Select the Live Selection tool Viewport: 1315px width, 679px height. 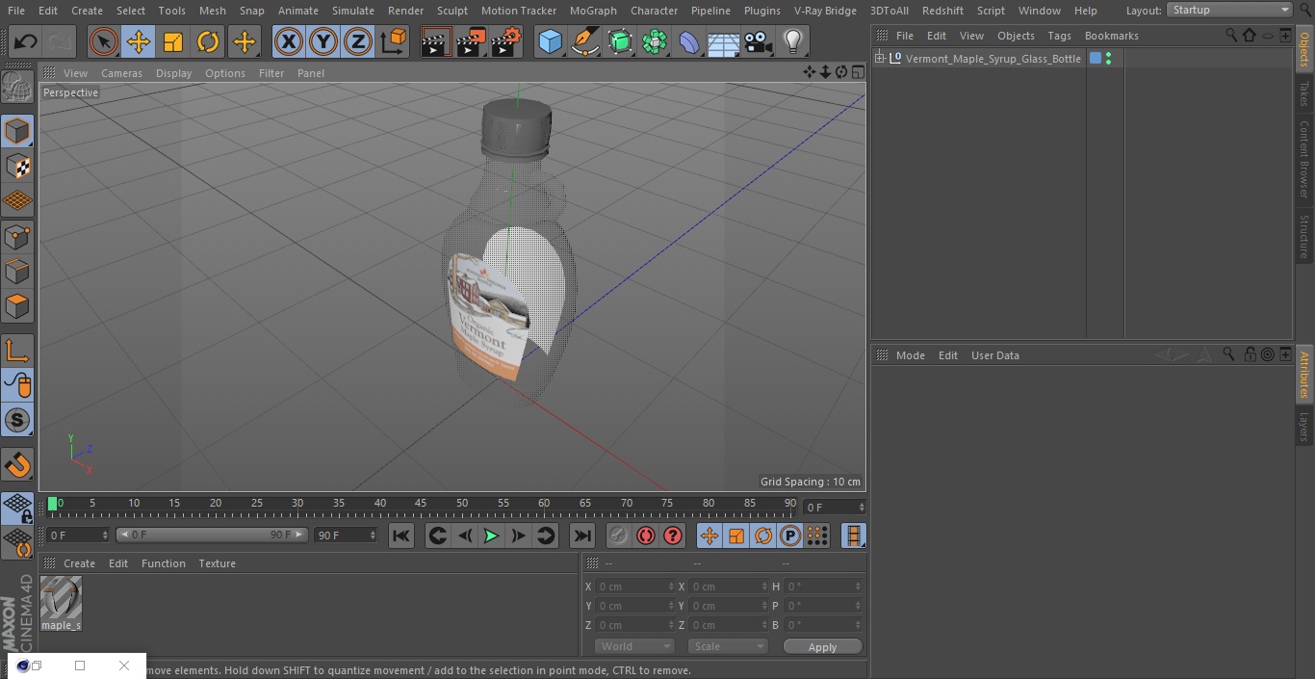104,41
